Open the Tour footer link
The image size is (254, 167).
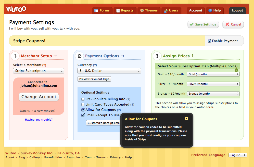tap(88, 158)
